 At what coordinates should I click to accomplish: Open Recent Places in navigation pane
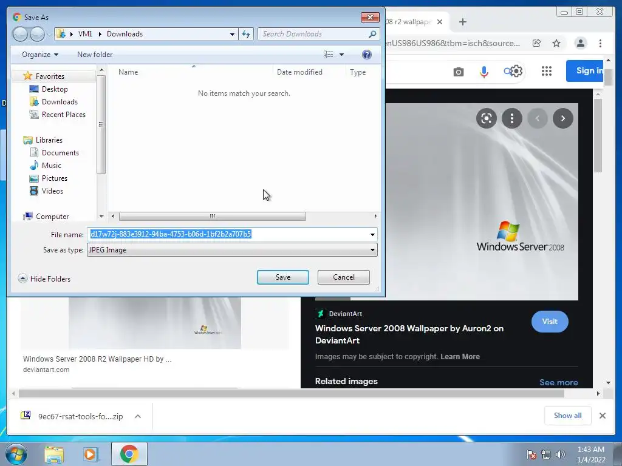(x=63, y=115)
